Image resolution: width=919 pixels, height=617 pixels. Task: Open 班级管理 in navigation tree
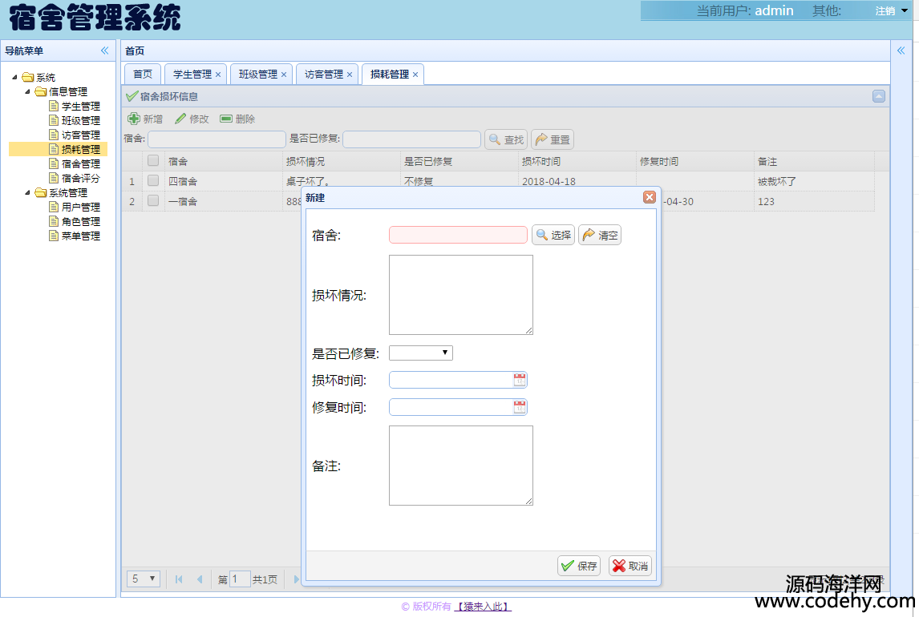[81, 120]
